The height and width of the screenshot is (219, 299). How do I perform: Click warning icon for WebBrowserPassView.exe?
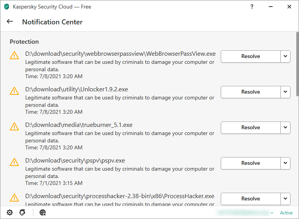(x=14, y=55)
